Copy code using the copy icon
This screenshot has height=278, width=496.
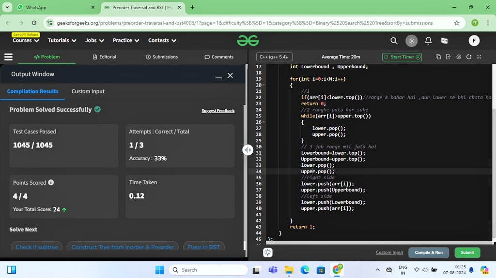pos(438,57)
